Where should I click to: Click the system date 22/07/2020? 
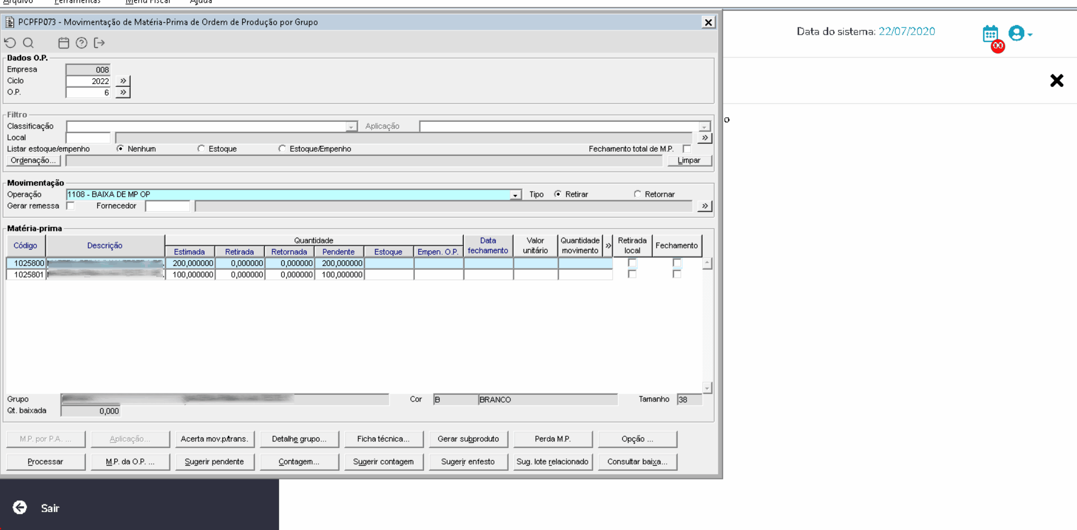pos(906,31)
